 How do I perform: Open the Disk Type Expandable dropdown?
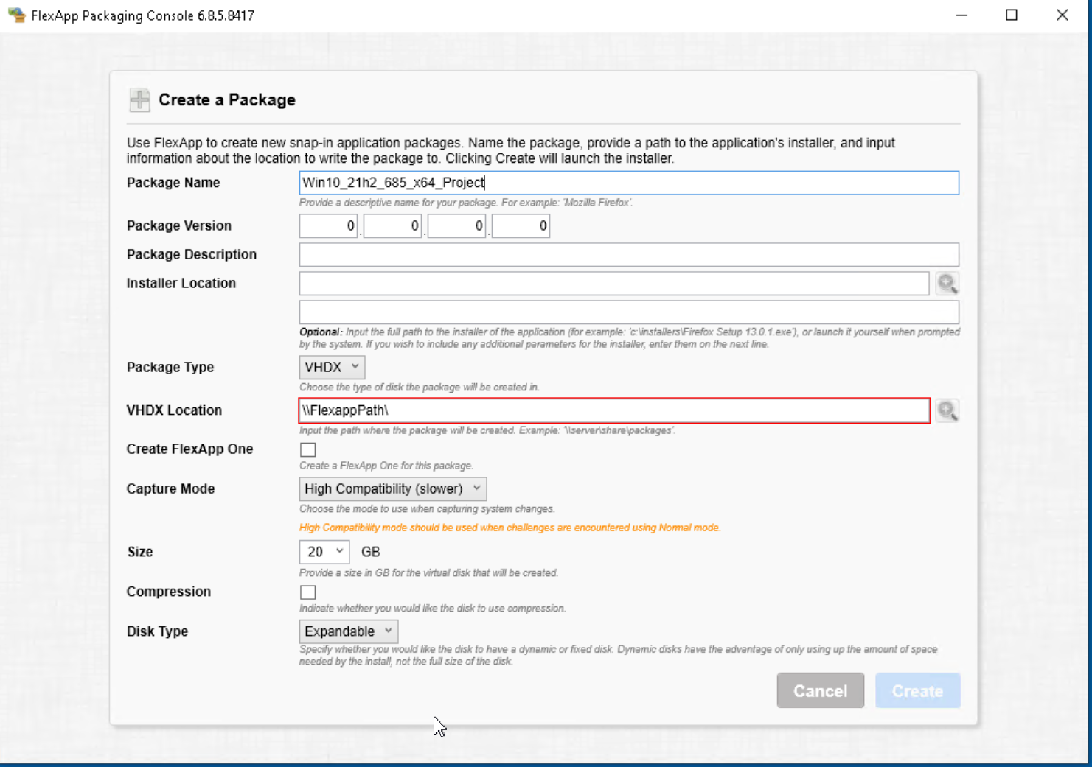(x=349, y=631)
